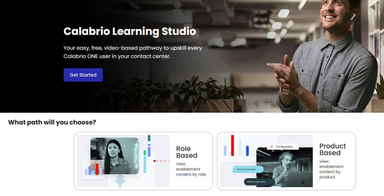Click the Call Recording label chip

283,147
